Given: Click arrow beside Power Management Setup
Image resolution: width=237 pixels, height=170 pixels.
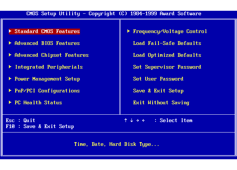Looking at the screenshot, I should 10,79.
